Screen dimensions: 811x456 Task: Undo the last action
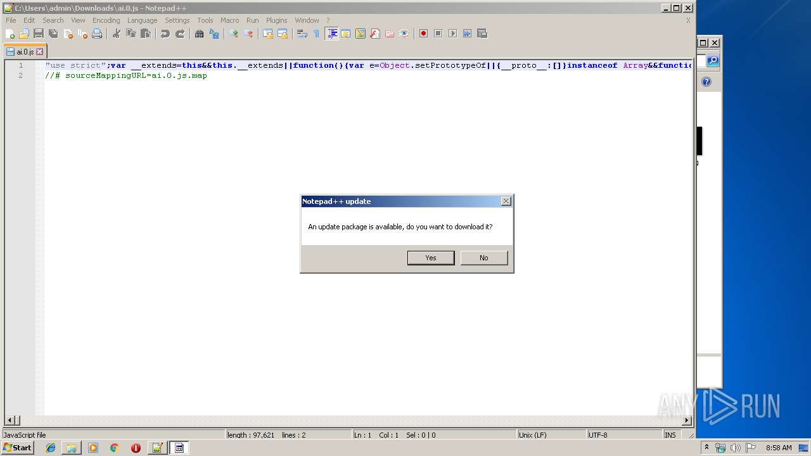point(165,34)
